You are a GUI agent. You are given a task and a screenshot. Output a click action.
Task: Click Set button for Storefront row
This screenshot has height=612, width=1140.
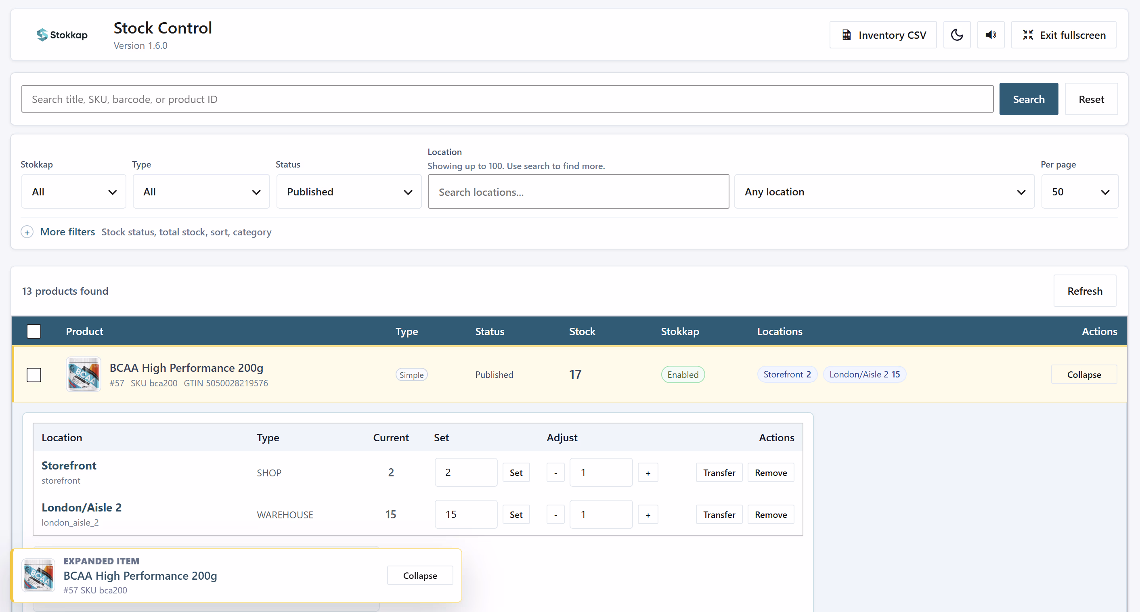click(x=516, y=473)
